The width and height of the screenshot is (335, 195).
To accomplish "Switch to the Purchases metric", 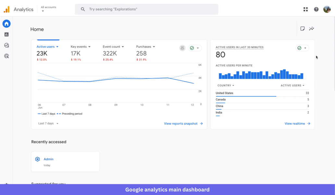I will 145,46.
